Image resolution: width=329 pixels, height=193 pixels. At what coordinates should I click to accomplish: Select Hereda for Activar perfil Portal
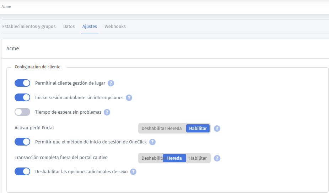175,129
